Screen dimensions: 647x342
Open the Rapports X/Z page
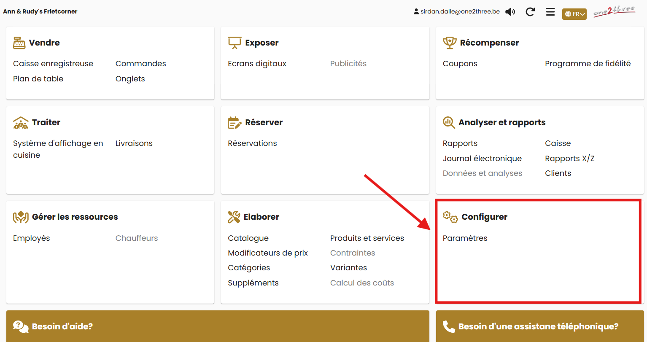(569, 159)
